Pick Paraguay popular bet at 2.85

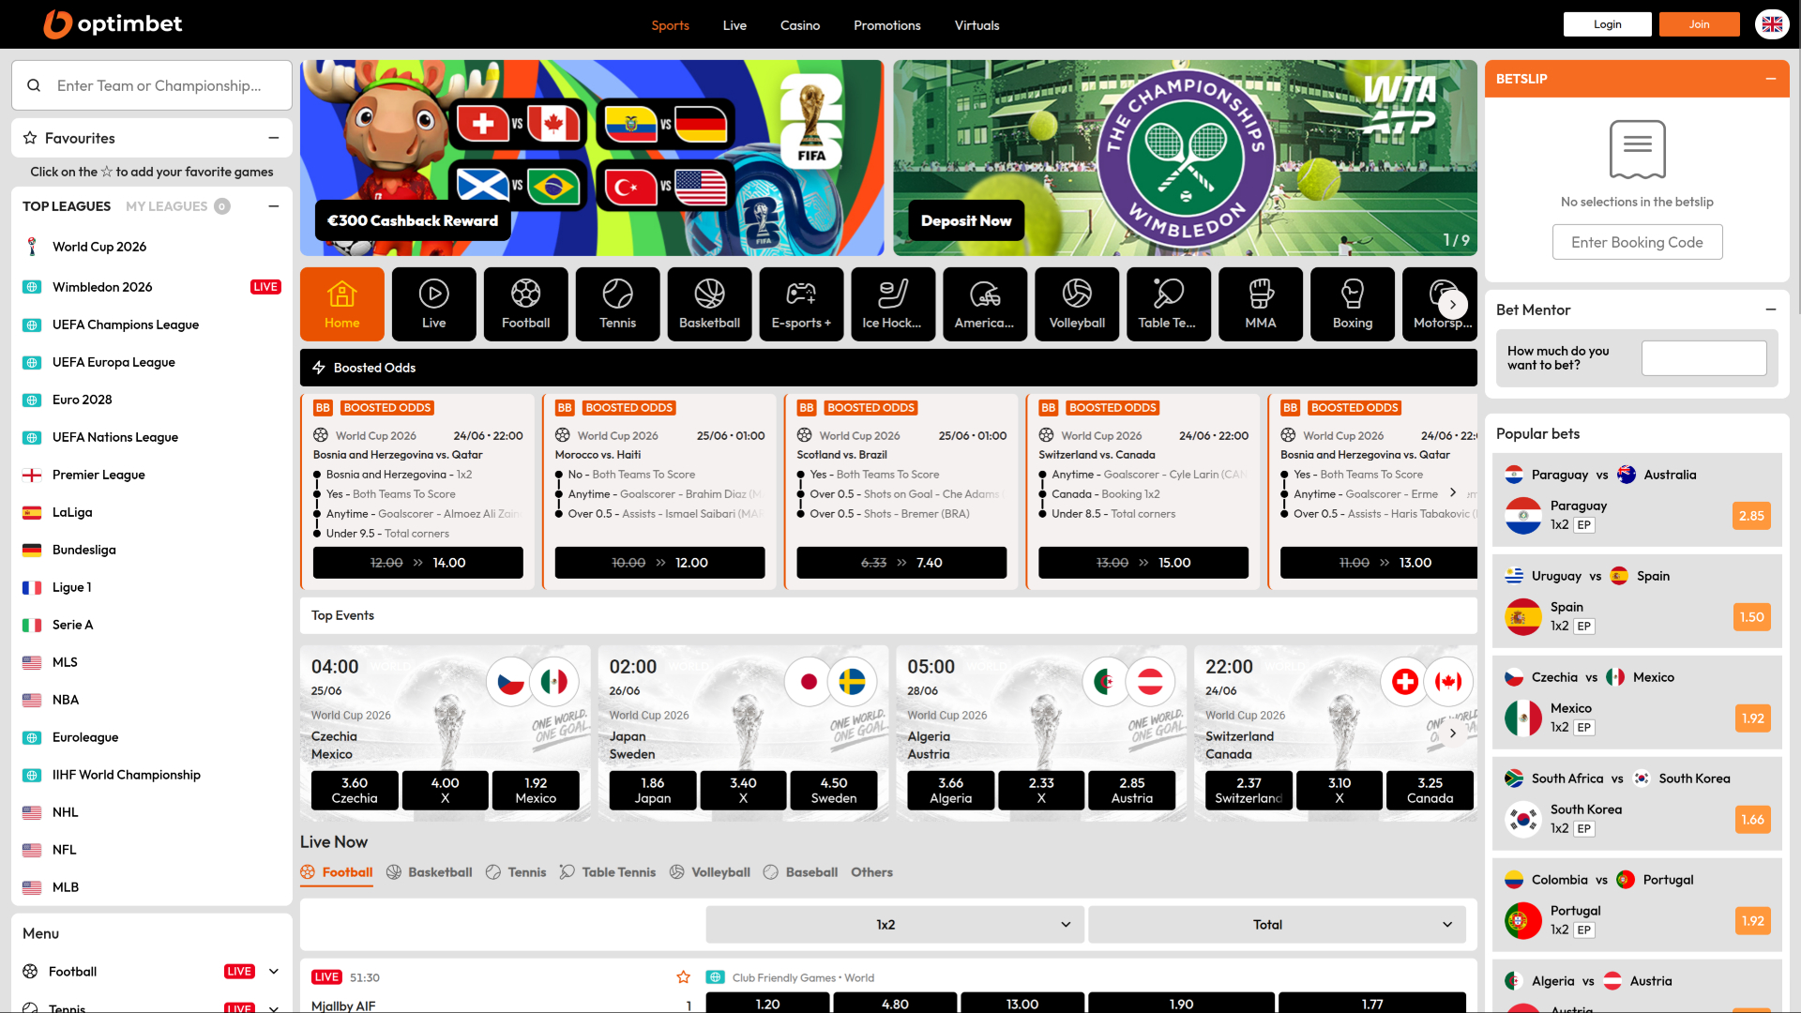pyautogui.click(x=1751, y=516)
